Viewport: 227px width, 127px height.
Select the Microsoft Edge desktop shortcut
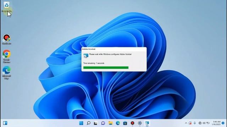[6, 73]
